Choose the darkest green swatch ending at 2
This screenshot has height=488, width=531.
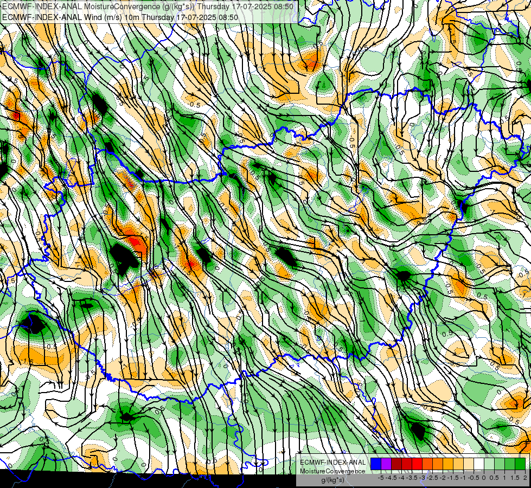click(520, 464)
